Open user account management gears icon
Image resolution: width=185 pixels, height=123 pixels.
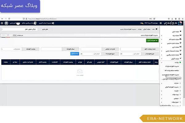[53, 23]
